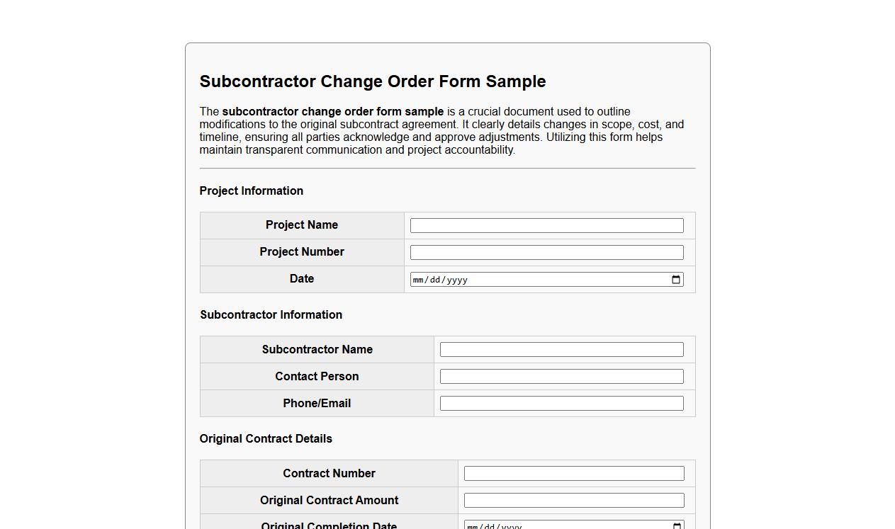Click the Project Information section heading
Image resolution: width=895 pixels, height=529 pixels.
click(x=252, y=190)
